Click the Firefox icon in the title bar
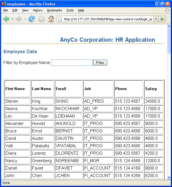This screenshot has width=172, height=187. pyautogui.click(x=4, y=4)
